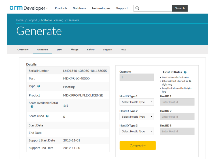
Task: Click the search magnifier icon
Action: click(137, 8)
